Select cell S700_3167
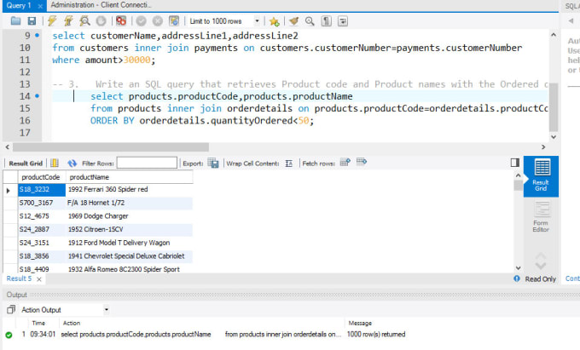Screen dimensions: 580x350 (x=42, y=203)
